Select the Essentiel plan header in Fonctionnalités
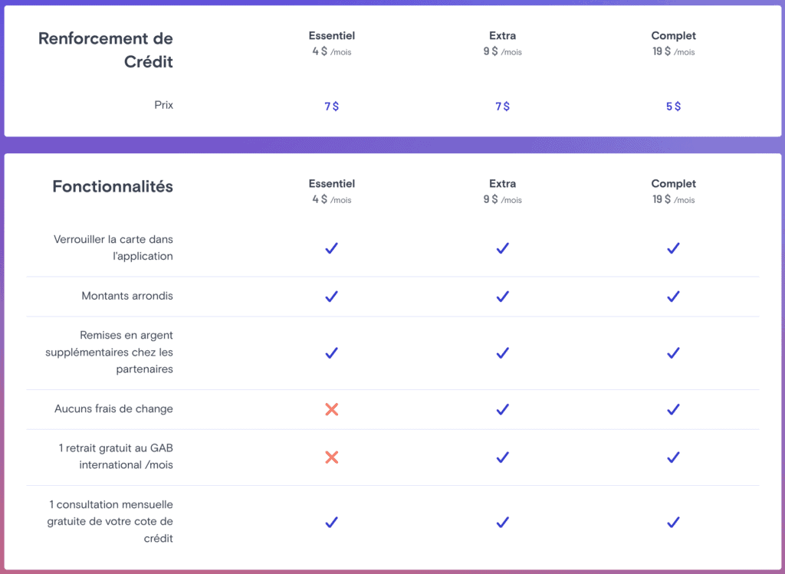This screenshot has height=574, width=785. (x=331, y=184)
